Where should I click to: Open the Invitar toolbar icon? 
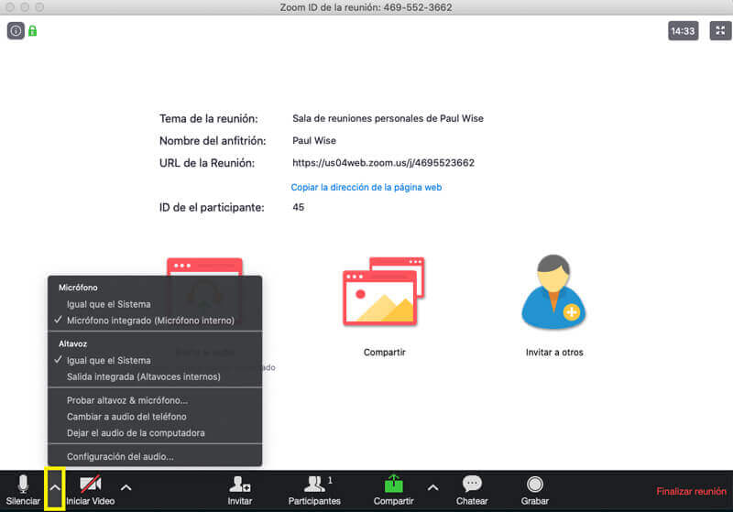[x=239, y=485]
